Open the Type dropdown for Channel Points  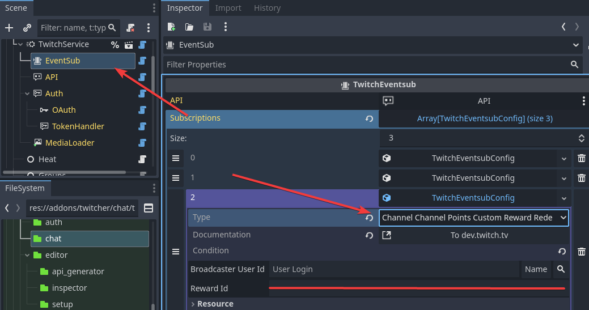[473, 218]
